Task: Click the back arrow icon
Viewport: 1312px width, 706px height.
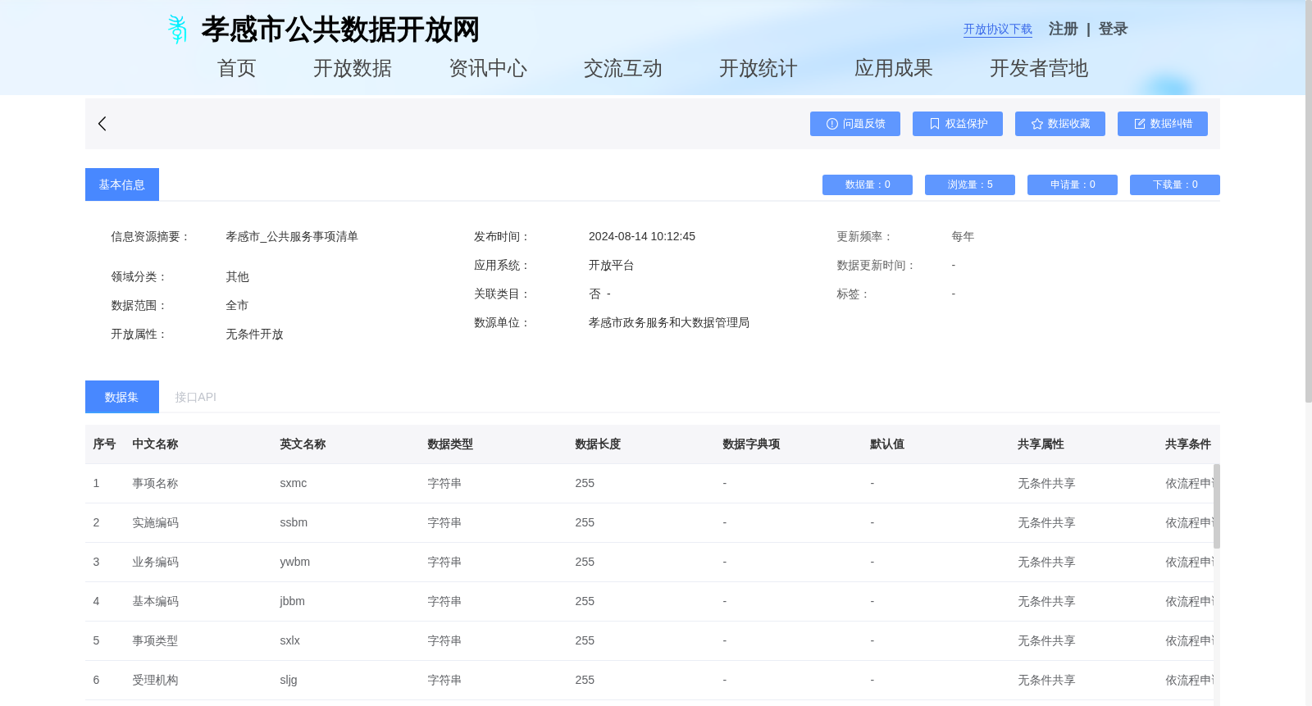Action: pyautogui.click(x=102, y=124)
